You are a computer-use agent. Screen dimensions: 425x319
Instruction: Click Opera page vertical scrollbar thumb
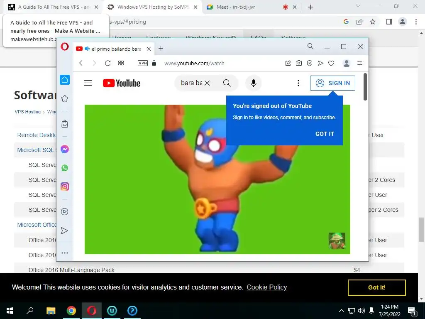pyautogui.click(x=365, y=87)
